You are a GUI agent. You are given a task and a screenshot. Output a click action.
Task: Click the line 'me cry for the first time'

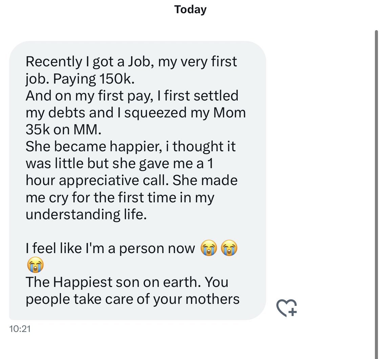(120, 198)
